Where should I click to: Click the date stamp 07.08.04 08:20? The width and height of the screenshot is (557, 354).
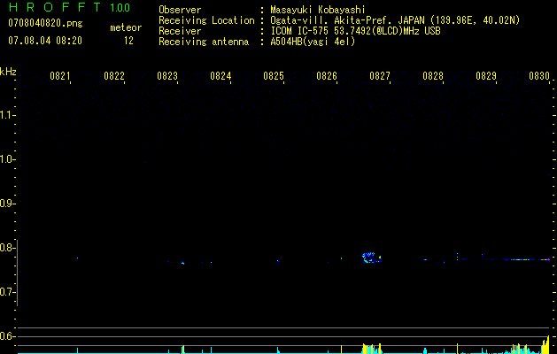click(x=45, y=41)
